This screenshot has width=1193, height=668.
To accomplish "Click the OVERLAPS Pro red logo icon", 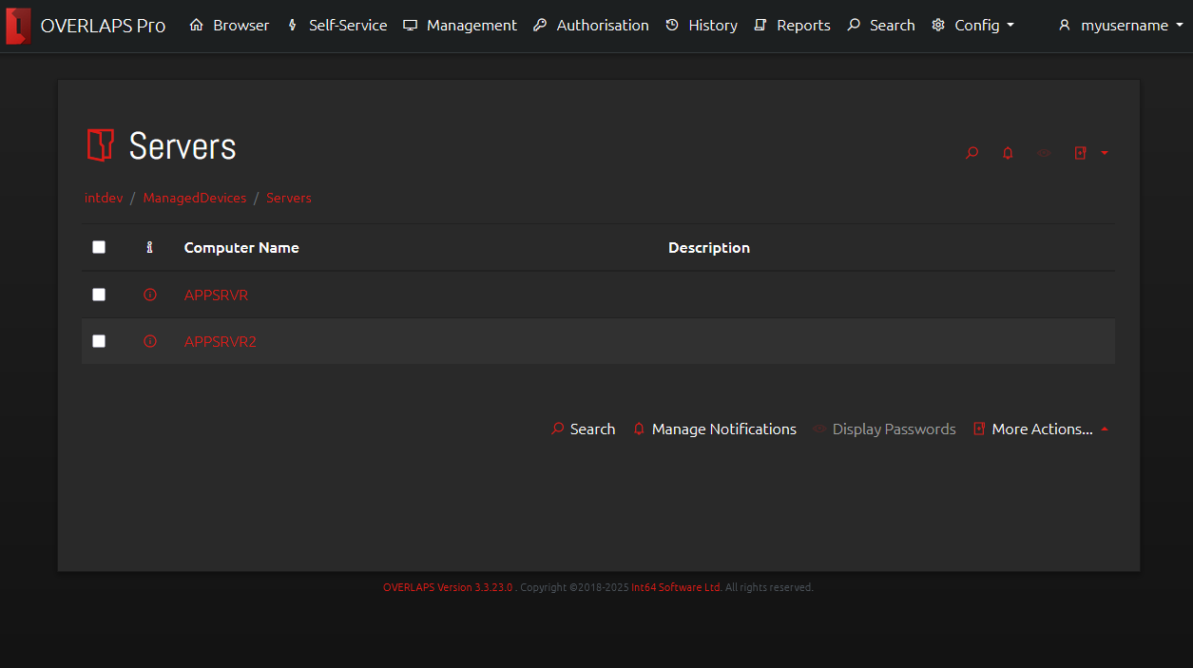I will [x=18, y=26].
